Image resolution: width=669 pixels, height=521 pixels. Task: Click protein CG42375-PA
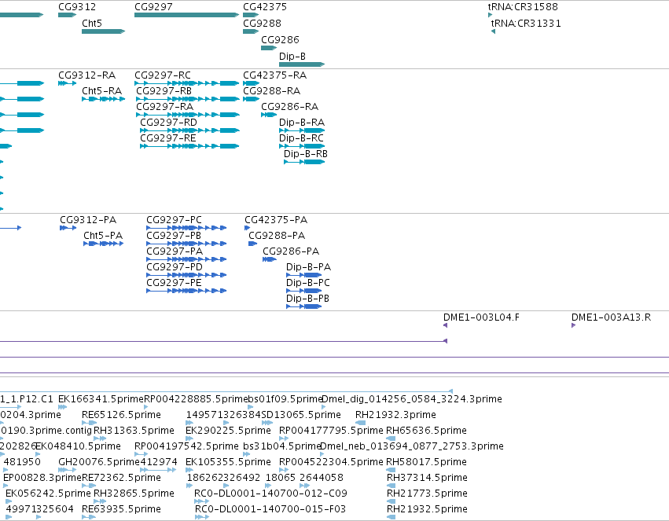click(x=276, y=220)
